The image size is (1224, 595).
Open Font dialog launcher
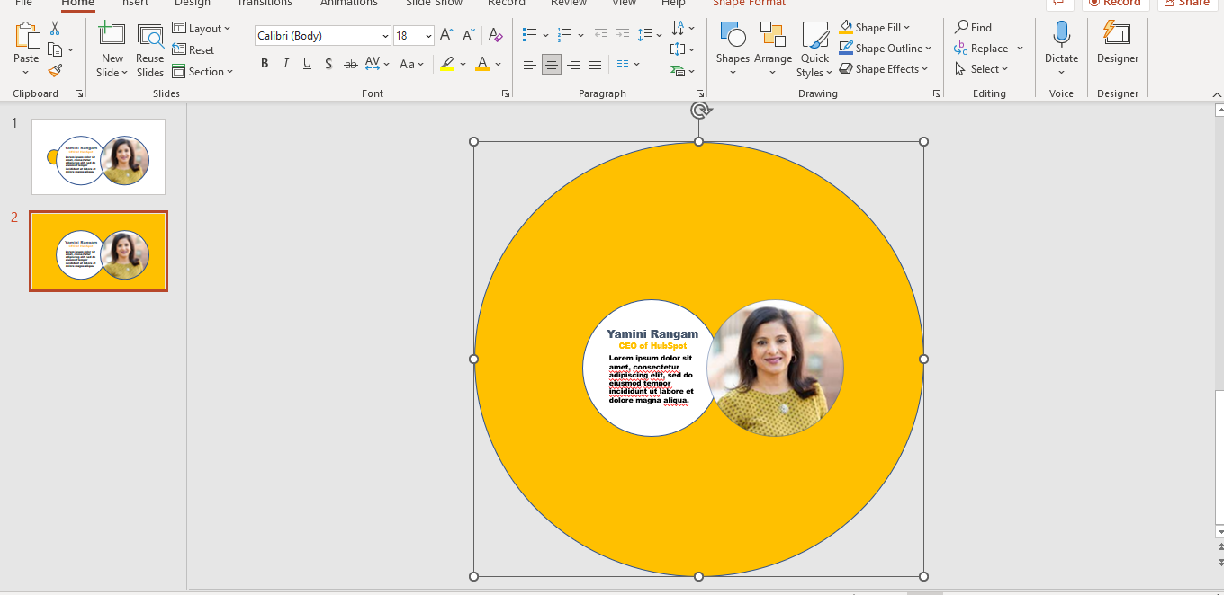coord(506,93)
